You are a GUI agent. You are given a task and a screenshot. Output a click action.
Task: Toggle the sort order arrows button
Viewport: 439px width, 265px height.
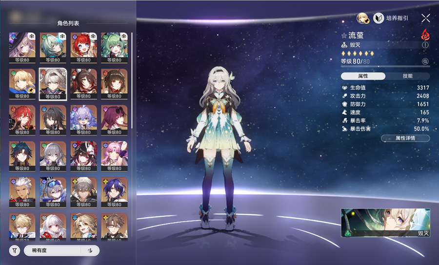[x=90, y=250]
